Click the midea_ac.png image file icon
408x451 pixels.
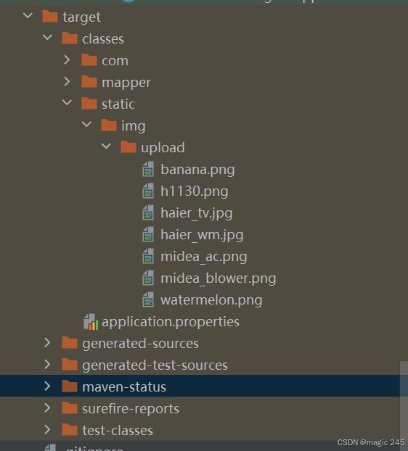[148, 256]
